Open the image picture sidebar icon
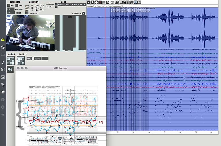 pyautogui.click(x=3, y=77)
